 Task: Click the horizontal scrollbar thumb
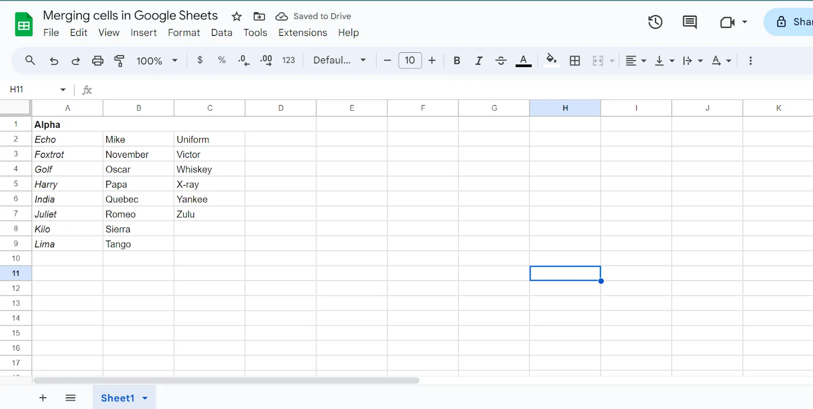pos(226,381)
